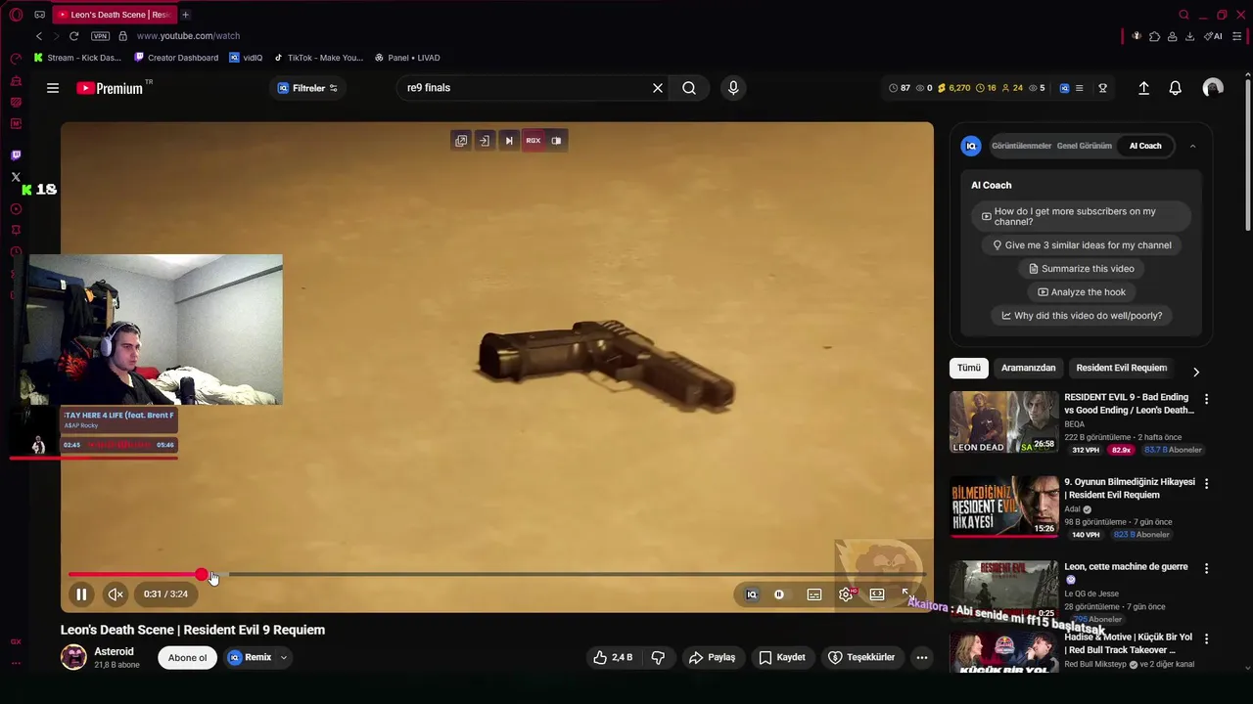The height and width of the screenshot is (704, 1253).
Task: Click the side-panel toggle icon in overlay toolbar
Action: [x=556, y=141]
